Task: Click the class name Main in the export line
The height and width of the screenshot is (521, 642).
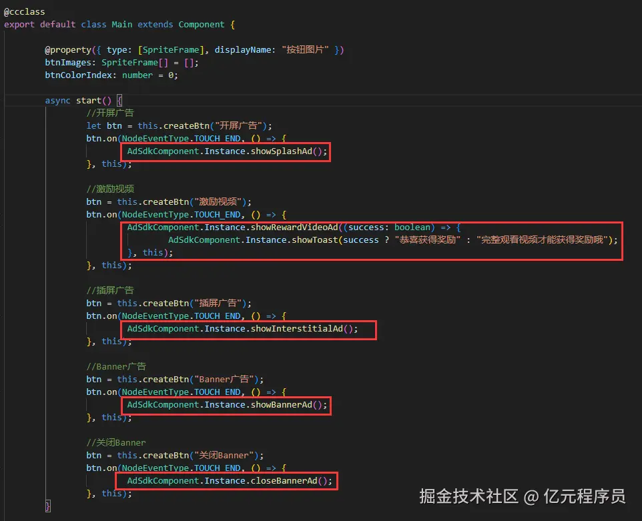Action: pyautogui.click(x=122, y=25)
